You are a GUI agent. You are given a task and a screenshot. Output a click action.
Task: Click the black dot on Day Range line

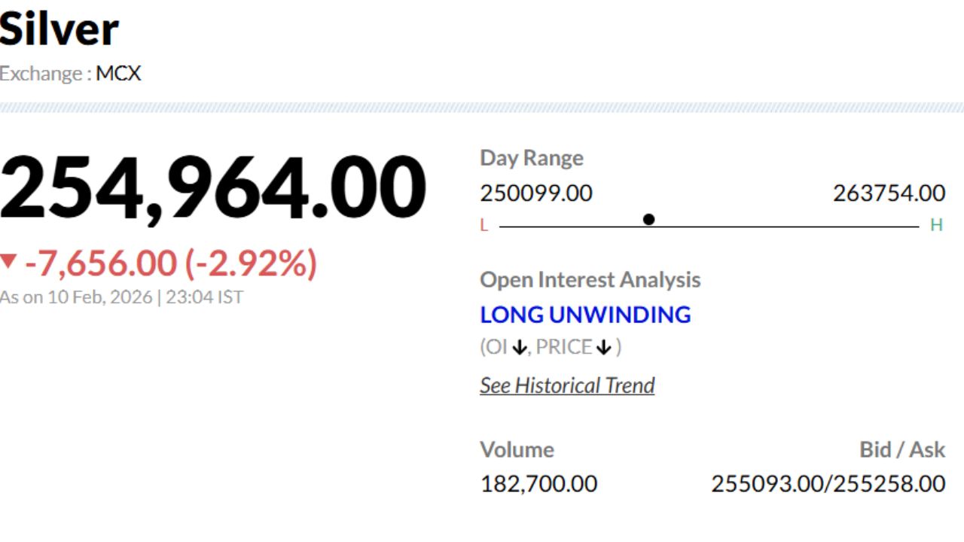tap(648, 219)
